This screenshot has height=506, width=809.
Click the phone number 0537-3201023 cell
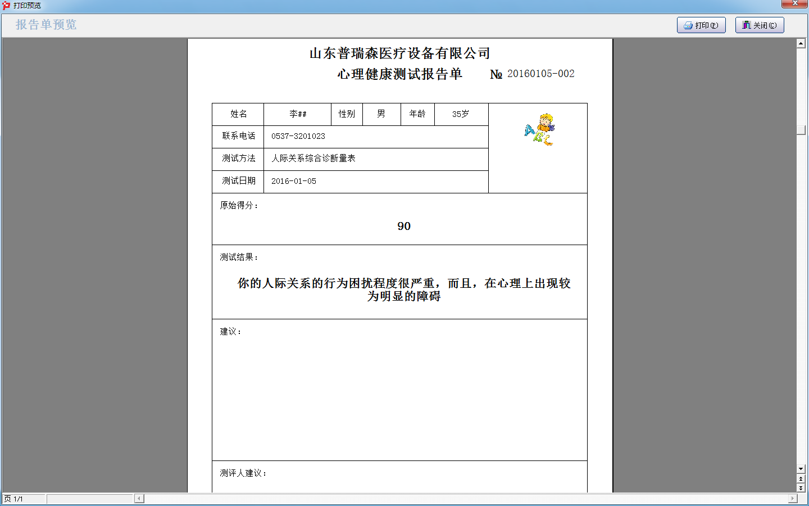pos(298,136)
